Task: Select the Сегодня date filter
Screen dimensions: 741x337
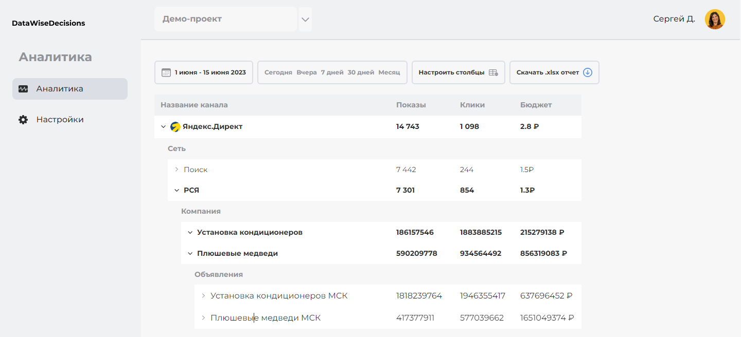Action: click(278, 72)
